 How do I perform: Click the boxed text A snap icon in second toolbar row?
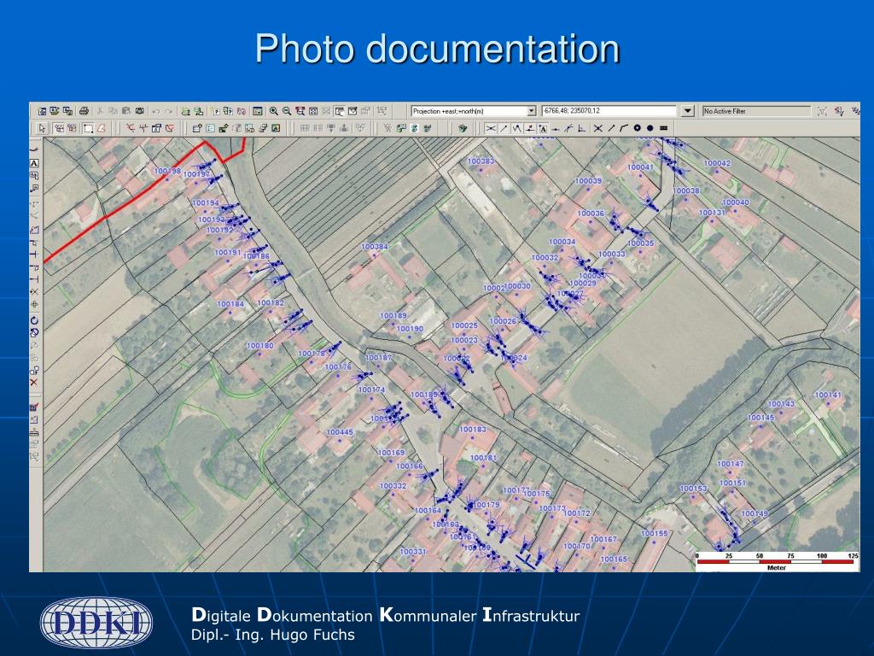click(543, 128)
